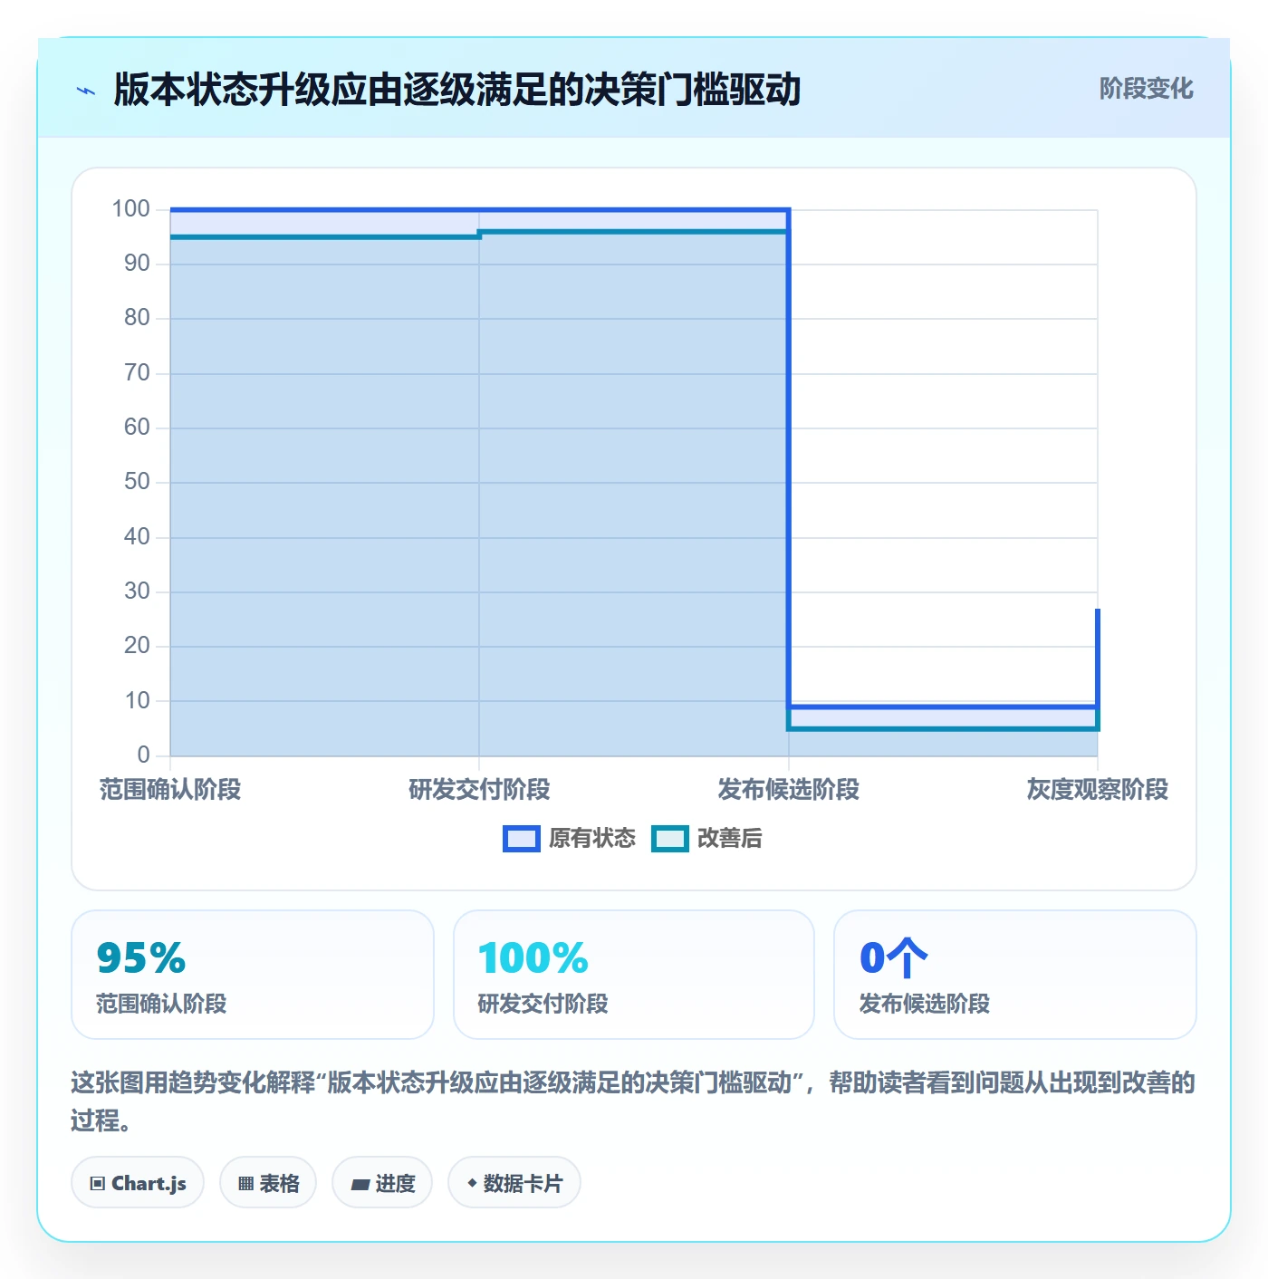Image resolution: width=1268 pixels, height=1279 pixels.
Task: Click the Chart.js tag chip
Action: pos(138,1183)
